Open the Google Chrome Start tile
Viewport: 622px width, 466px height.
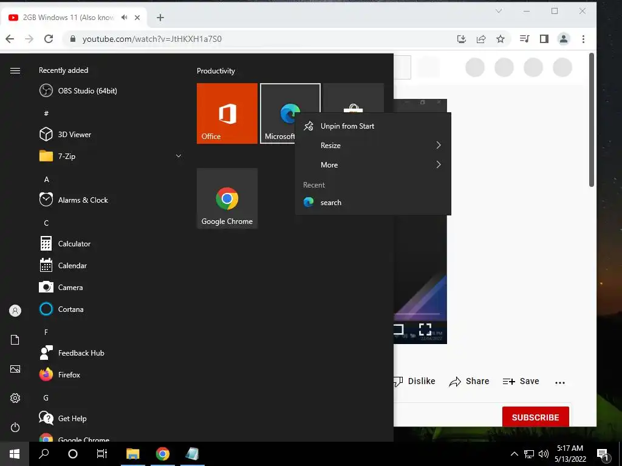227,198
